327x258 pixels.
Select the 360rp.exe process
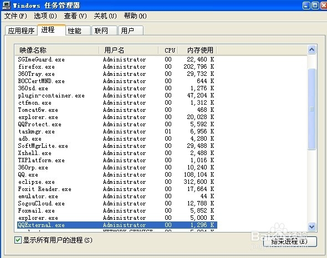[116, 167]
